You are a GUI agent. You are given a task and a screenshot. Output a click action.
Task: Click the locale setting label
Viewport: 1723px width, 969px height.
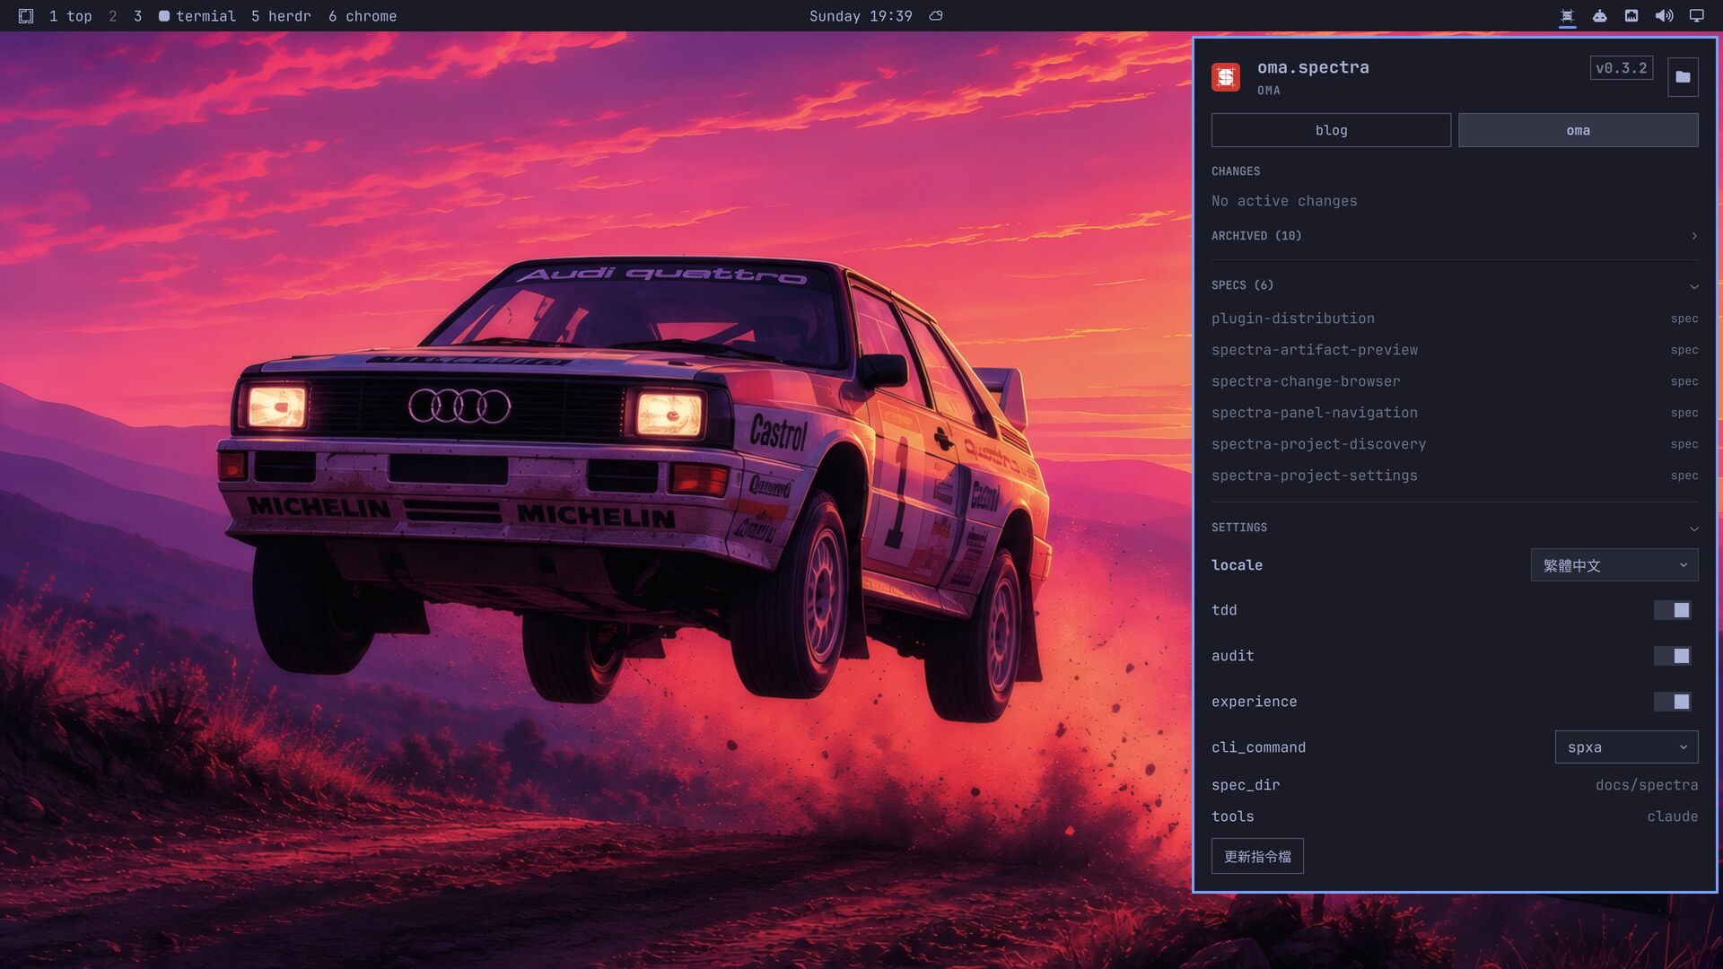1237,565
